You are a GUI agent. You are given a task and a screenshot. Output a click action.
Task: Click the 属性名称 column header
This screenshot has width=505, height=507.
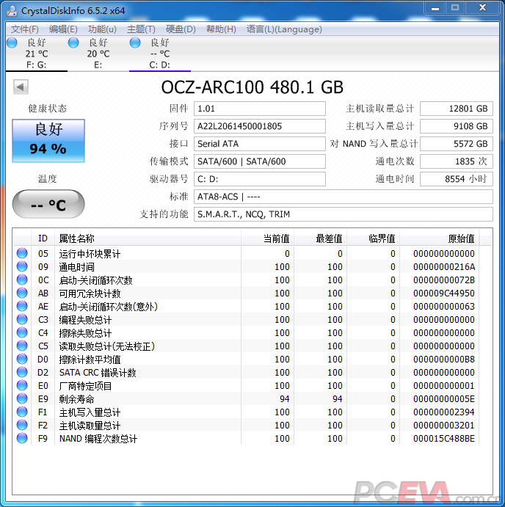pos(148,238)
